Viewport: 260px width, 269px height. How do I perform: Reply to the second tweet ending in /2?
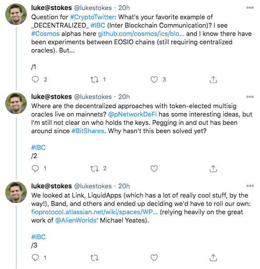(35, 169)
